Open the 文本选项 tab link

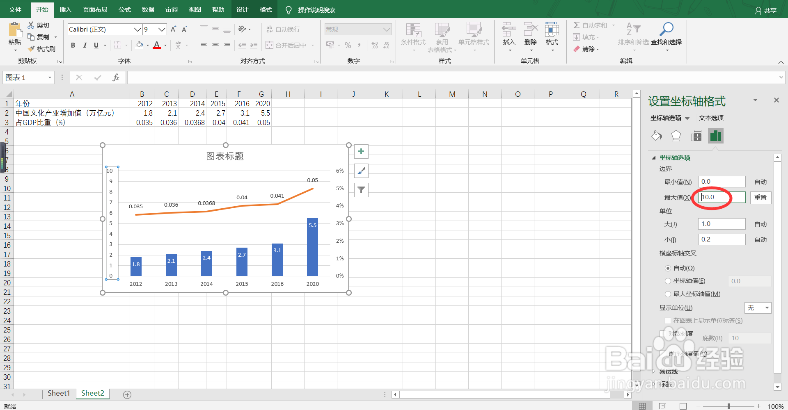(711, 118)
